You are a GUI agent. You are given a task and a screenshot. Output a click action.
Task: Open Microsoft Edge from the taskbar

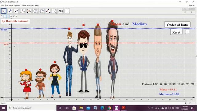click(x=102, y=108)
